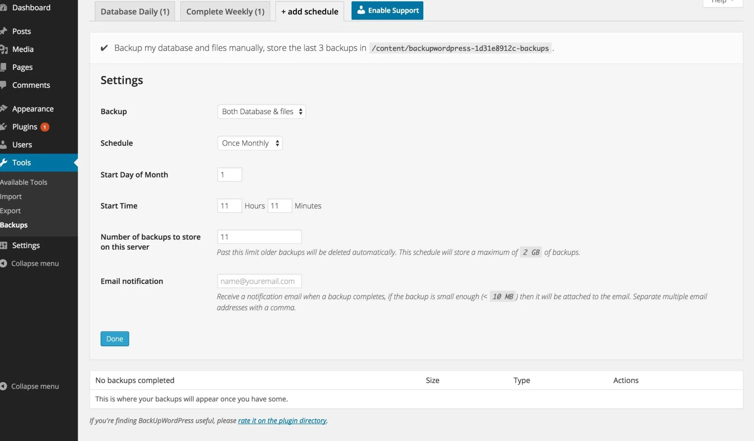Click the upper Collapse menu arrow icon
This screenshot has height=441, width=754.
tap(4, 263)
